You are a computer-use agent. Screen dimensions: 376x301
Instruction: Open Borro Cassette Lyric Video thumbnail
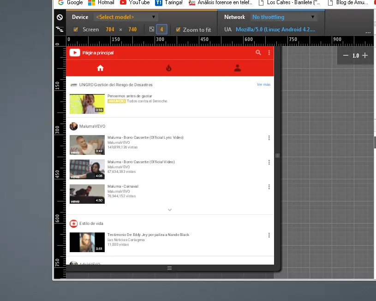pos(87,145)
